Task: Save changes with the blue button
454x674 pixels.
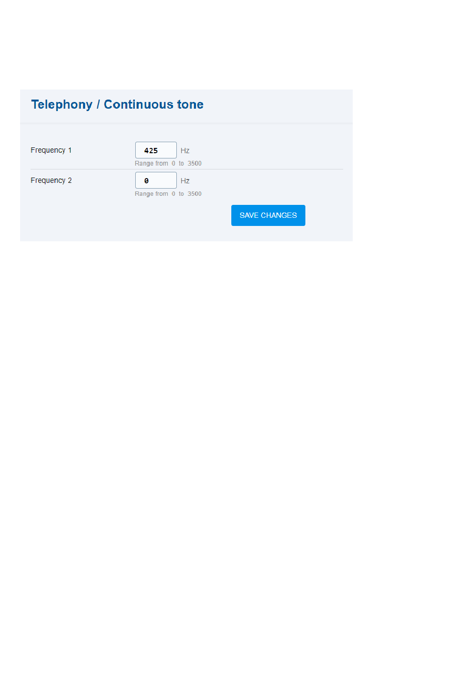Action: point(268,215)
